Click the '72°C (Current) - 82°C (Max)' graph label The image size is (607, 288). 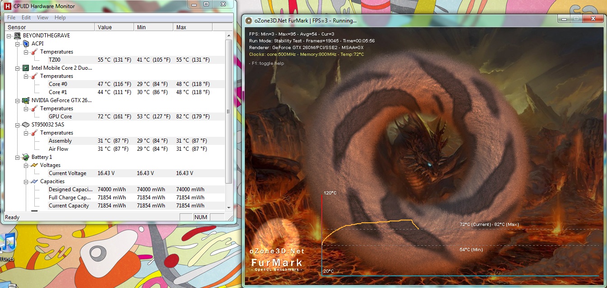[489, 224]
